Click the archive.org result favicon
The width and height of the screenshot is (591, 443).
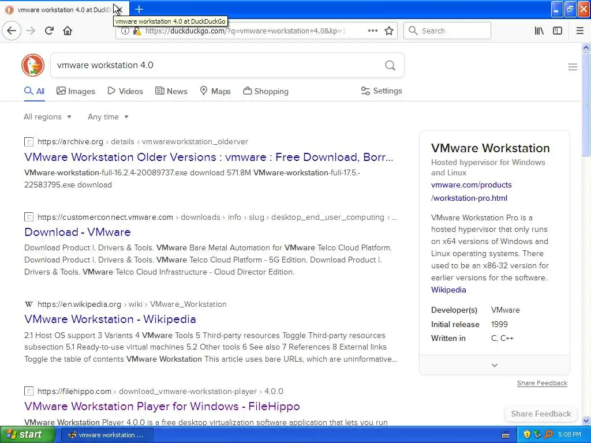pyautogui.click(x=29, y=142)
